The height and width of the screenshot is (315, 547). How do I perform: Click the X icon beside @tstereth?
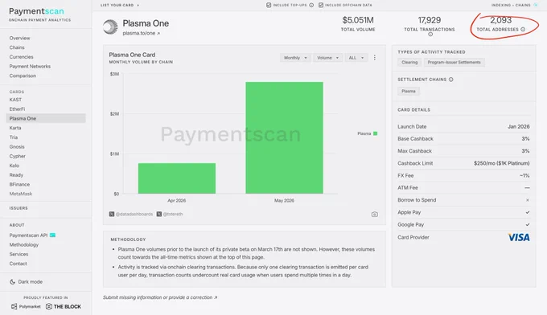click(x=159, y=214)
